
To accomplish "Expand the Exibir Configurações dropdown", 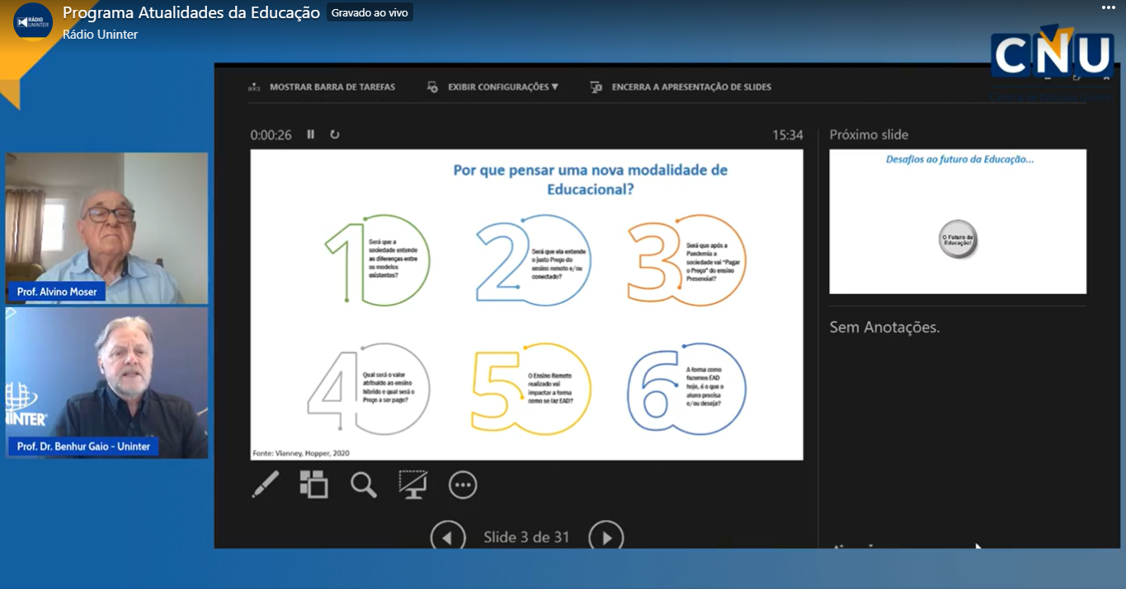I will pyautogui.click(x=493, y=86).
